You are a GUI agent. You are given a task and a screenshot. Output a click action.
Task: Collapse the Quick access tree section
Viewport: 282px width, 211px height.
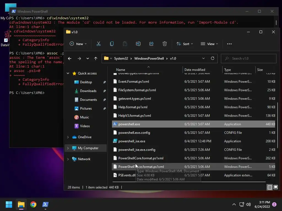(x=68, y=73)
